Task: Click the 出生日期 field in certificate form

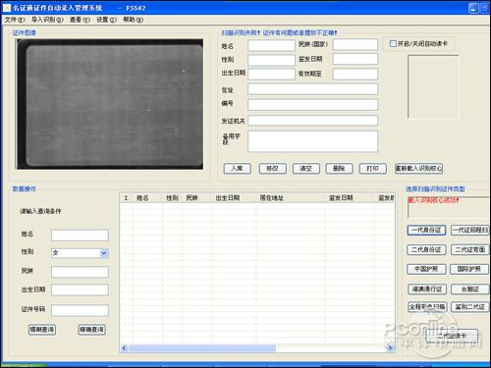Action: [271, 74]
